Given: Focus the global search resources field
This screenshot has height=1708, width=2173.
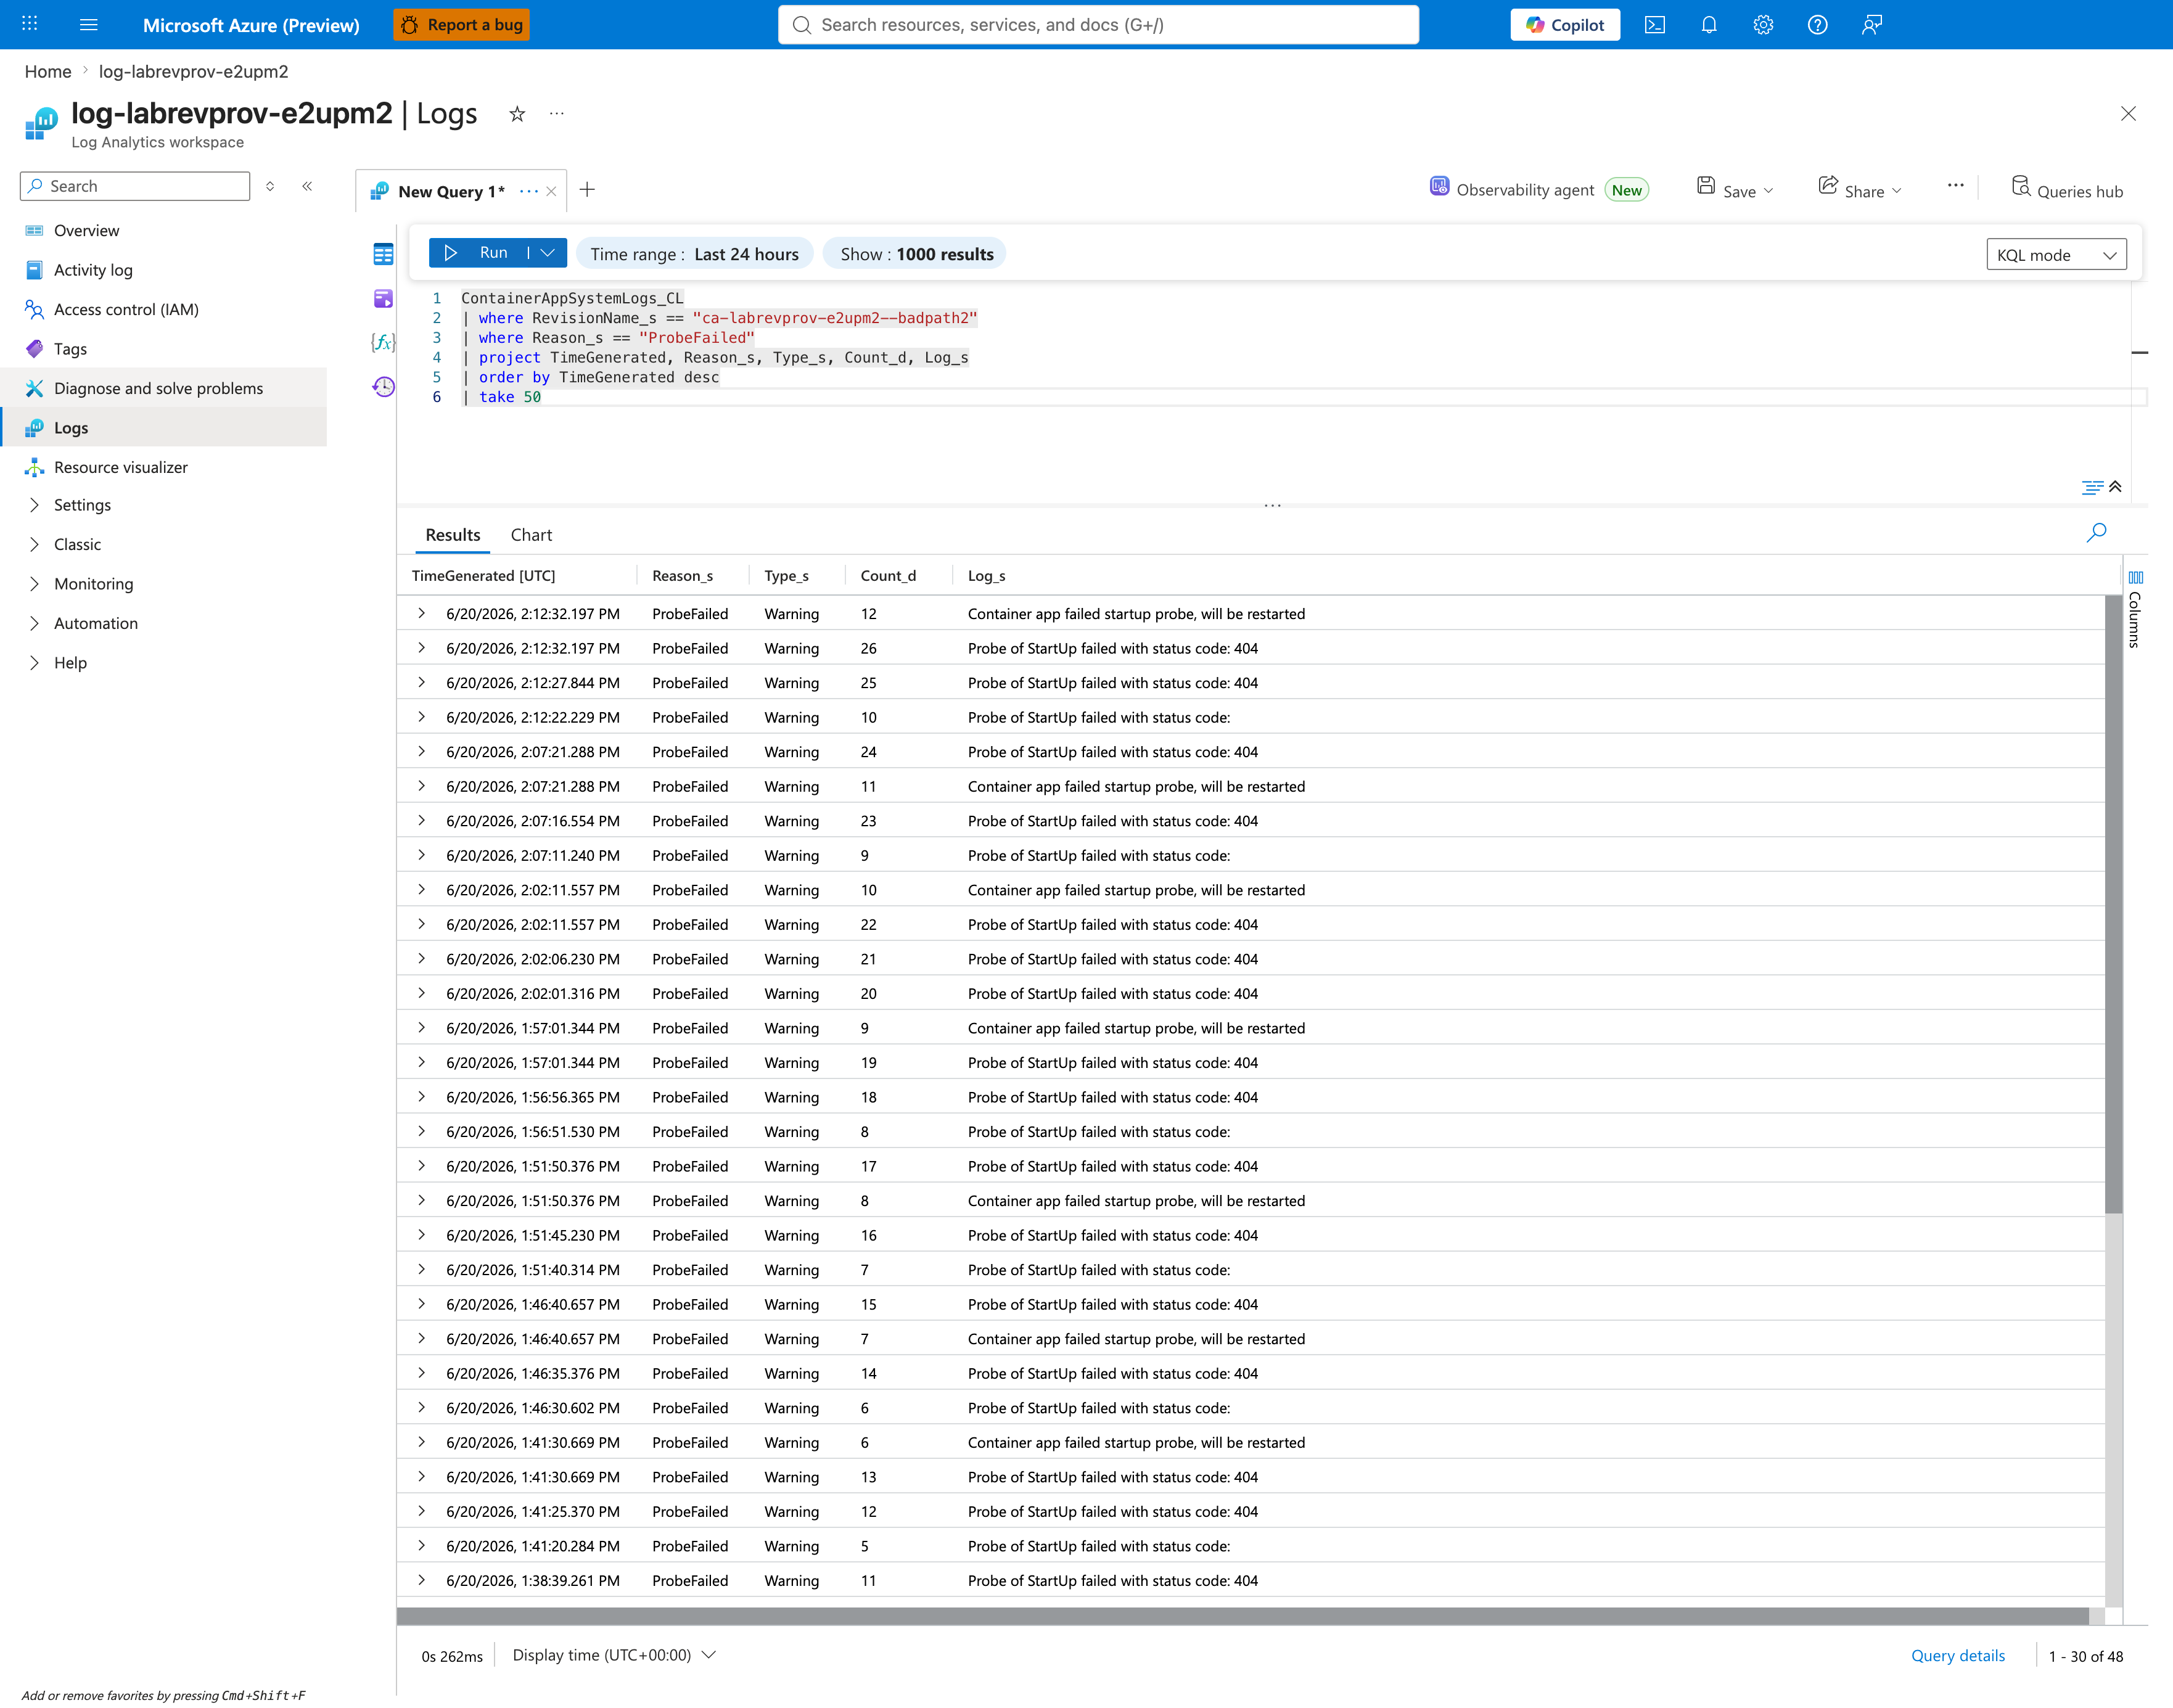Looking at the screenshot, I should [1098, 25].
